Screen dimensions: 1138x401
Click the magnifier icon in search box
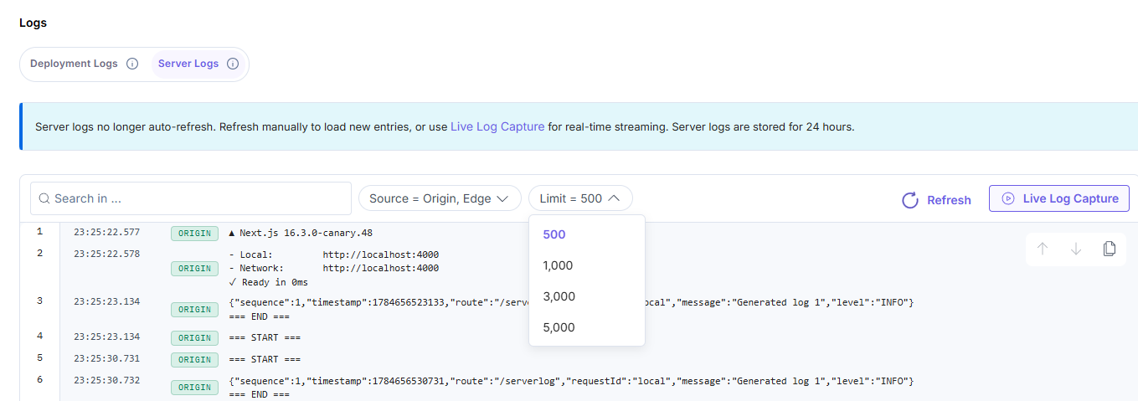tap(44, 198)
